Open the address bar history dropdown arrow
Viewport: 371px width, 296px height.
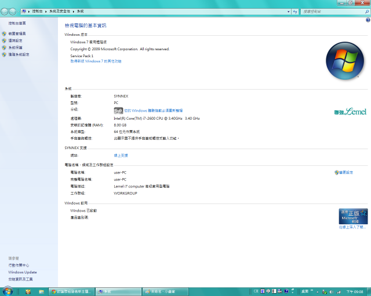click(x=289, y=12)
